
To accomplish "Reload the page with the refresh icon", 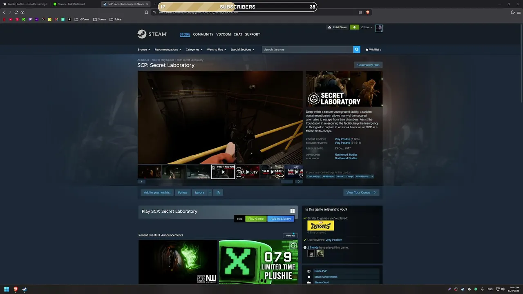I will pyautogui.click(x=16, y=12).
